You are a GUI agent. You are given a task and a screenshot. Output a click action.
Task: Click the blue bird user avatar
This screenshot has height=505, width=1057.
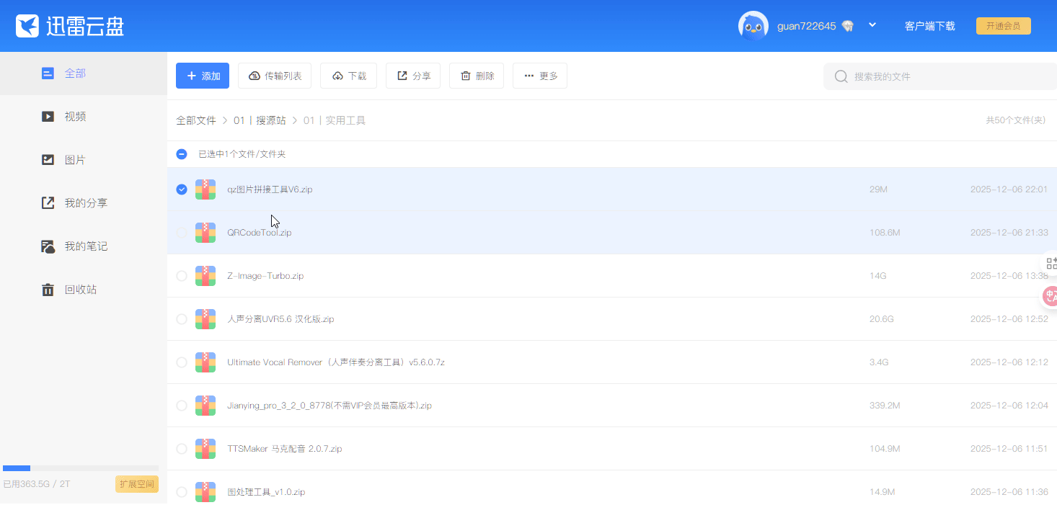[753, 26]
